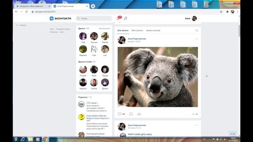Open the Chrome profile avatar

[x=232, y=11]
